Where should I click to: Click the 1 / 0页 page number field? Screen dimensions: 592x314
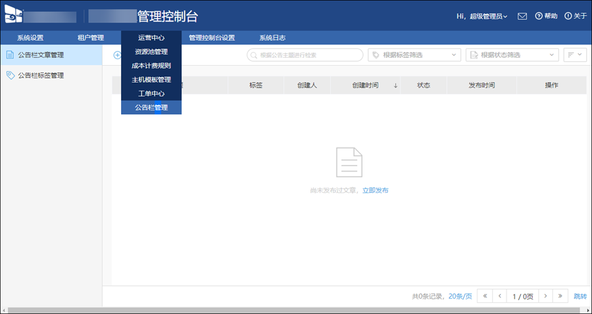523,296
